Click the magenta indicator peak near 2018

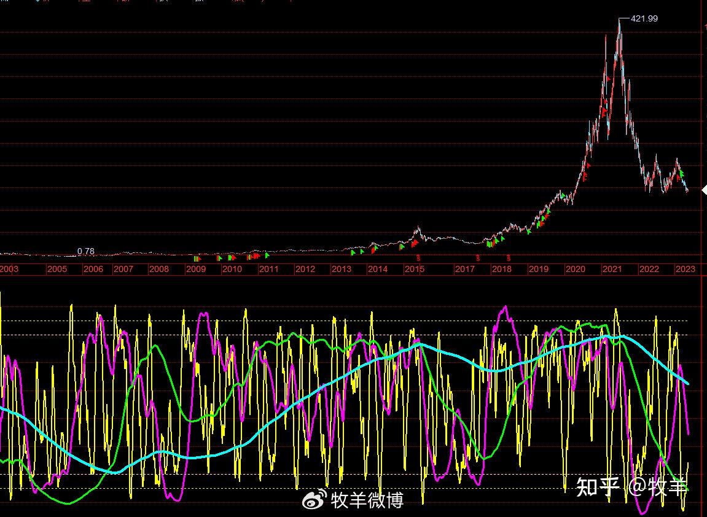(x=505, y=308)
